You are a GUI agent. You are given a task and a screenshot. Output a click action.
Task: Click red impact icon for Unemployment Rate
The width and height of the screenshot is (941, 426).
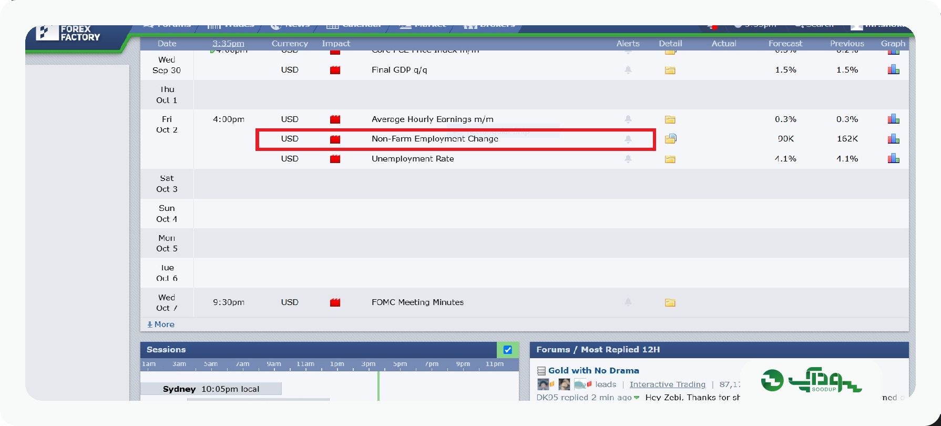[335, 159]
